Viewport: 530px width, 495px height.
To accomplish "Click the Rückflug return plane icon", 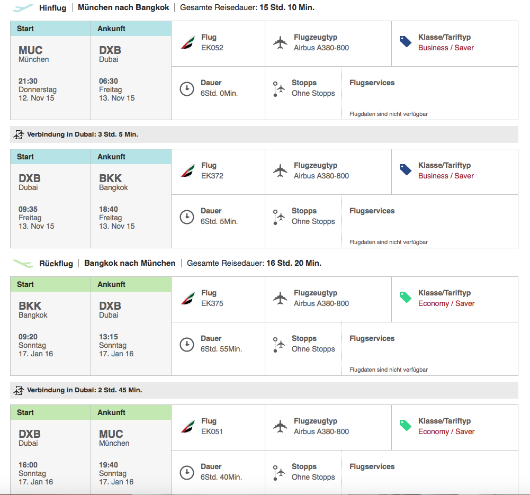I will (23, 263).
